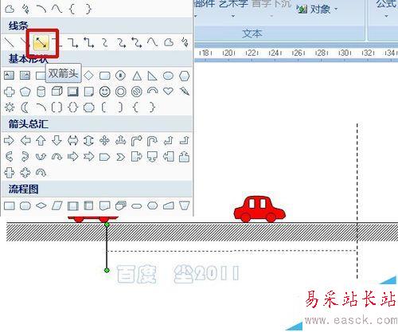Insert the flowchart terminator shape
Viewport: 398px width, 332px height.
(137, 206)
